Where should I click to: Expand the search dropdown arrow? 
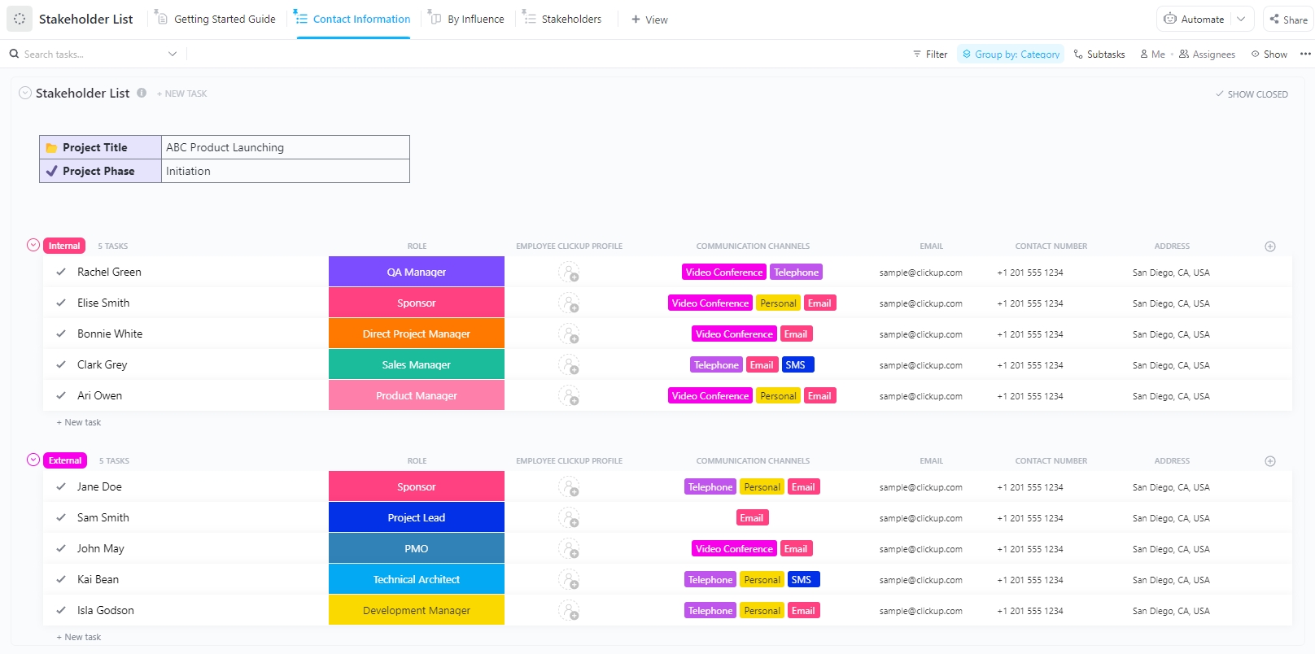pyautogui.click(x=173, y=54)
